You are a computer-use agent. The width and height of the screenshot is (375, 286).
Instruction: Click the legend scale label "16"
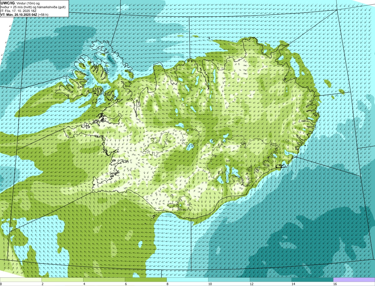click(x=335, y=284)
